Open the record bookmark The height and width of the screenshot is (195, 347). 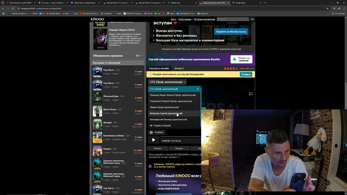[34, 14]
